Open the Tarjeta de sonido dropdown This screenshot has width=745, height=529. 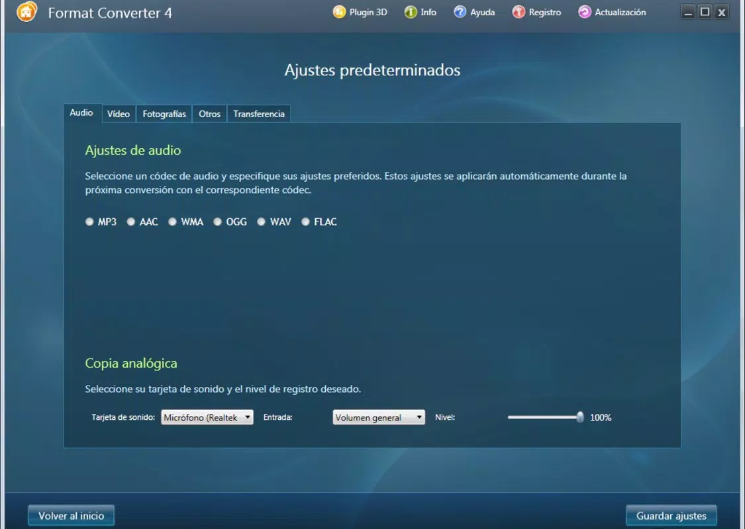[207, 417]
